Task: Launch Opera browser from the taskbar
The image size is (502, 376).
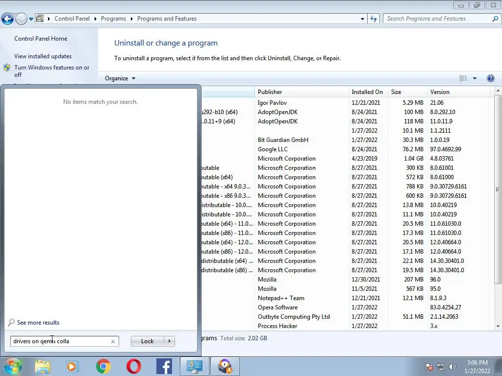Action: coord(133,366)
